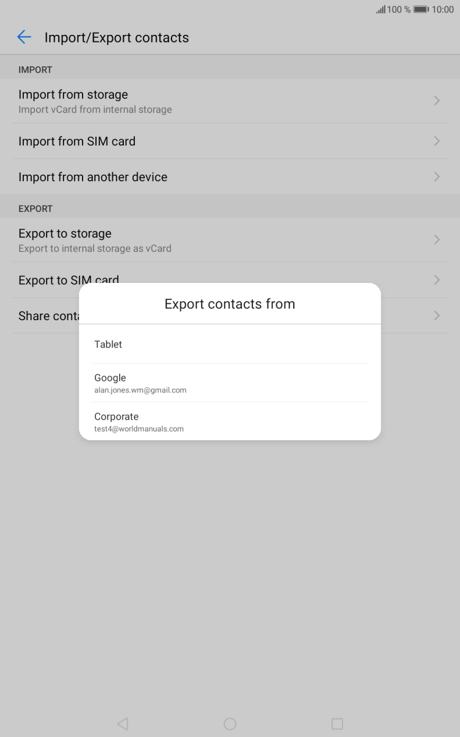460x737 pixels.
Task: Tap Import from storage label
Action: (x=73, y=95)
